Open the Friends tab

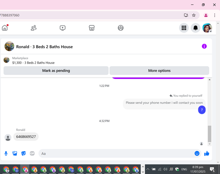point(33,28)
